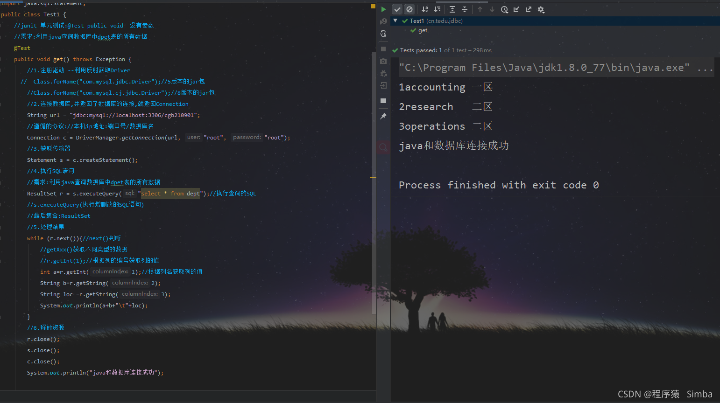720x403 pixels.
Task: Toggle Show Ignored tests filter
Action: pyautogui.click(x=409, y=9)
